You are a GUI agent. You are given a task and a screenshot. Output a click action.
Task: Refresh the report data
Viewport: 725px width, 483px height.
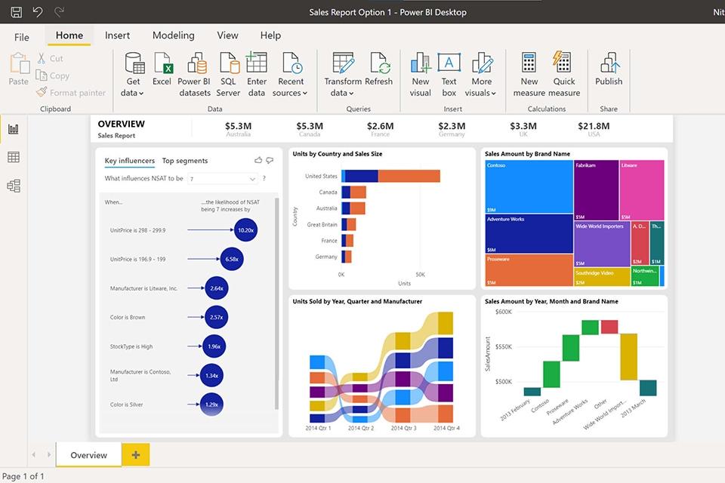click(x=380, y=72)
